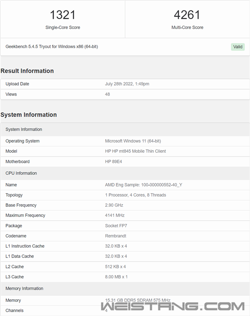
Task: Click the 'Maximum Frequency' label
Action: pos(25,215)
